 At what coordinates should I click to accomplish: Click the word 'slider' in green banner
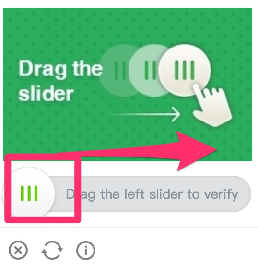(46, 93)
